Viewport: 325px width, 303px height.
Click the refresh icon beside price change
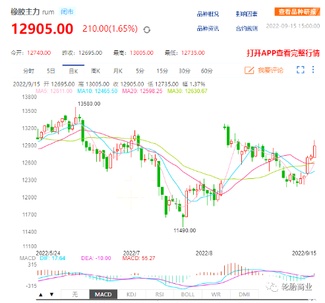point(147,30)
